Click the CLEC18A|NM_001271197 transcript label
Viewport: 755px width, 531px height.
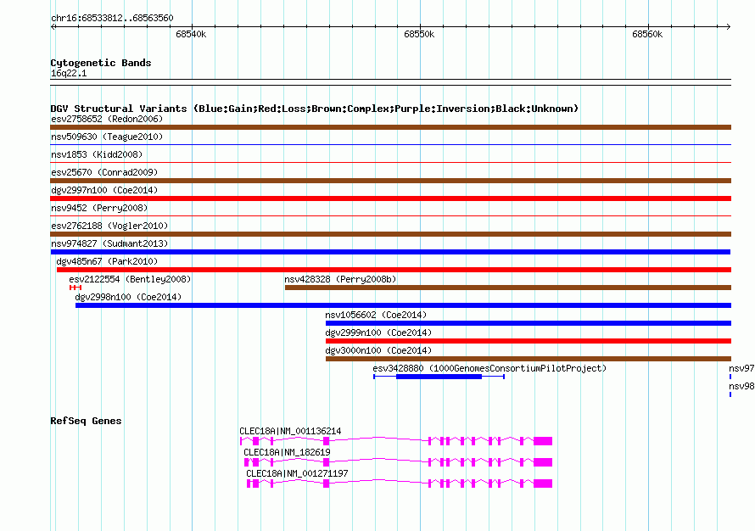[297, 473]
